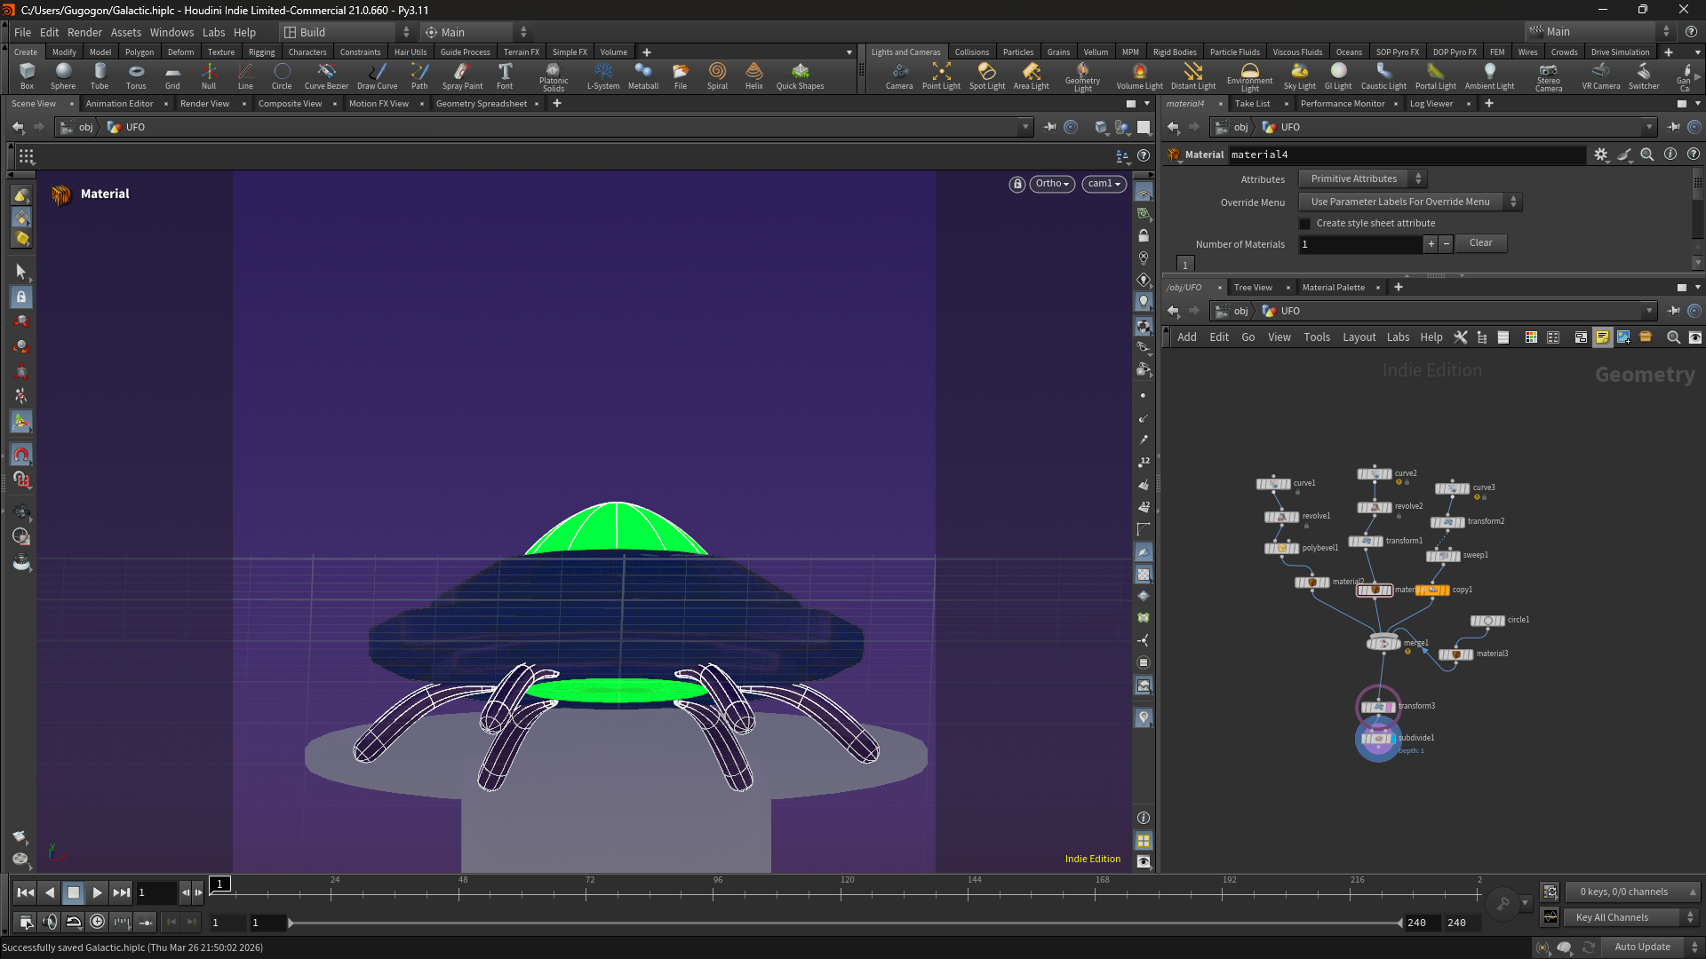This screenshot has height=959, width=1706.
Task: Toggle audio speaker button in playbar
Action: tap(50, 922)
